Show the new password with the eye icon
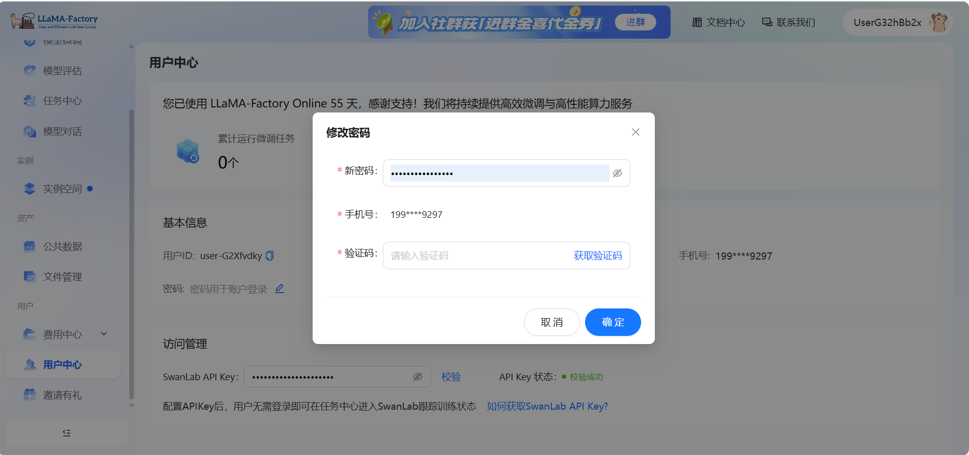 617,173
